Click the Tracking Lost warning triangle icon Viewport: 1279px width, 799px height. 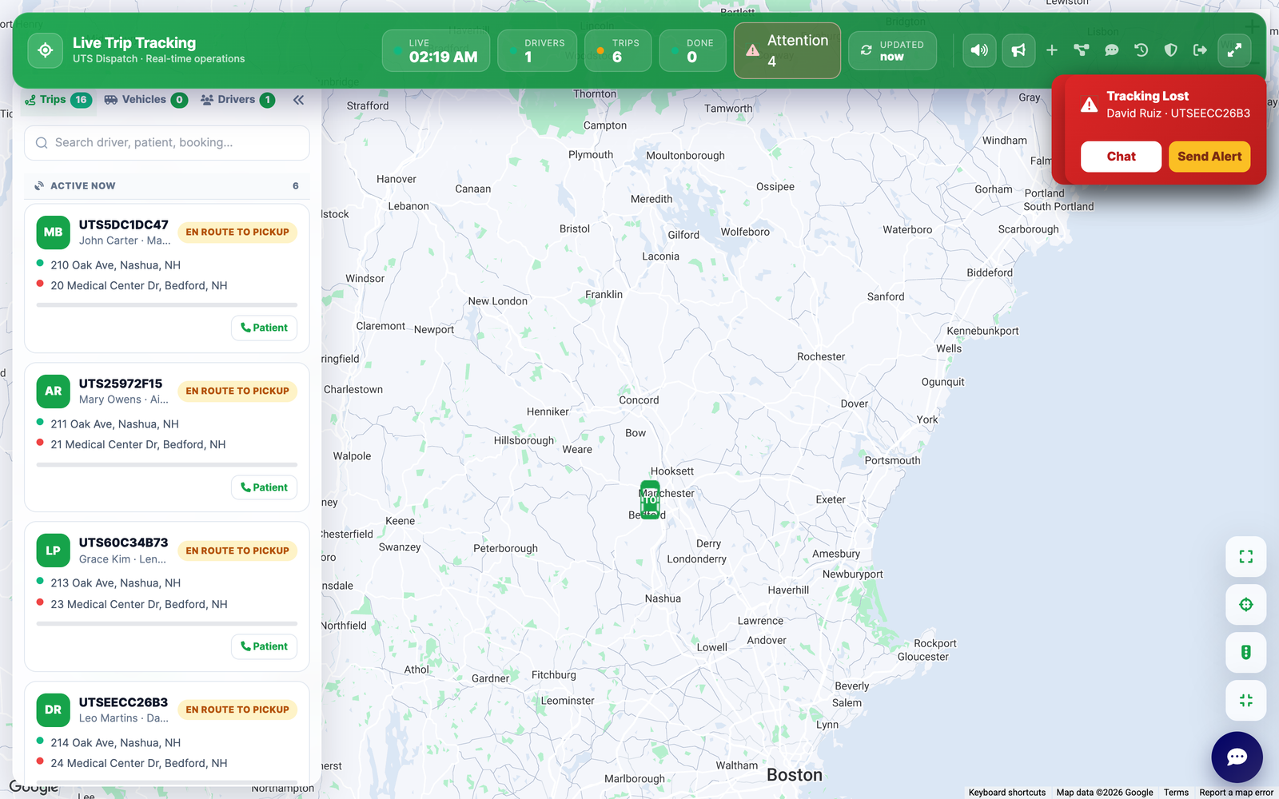[1089, 105]
